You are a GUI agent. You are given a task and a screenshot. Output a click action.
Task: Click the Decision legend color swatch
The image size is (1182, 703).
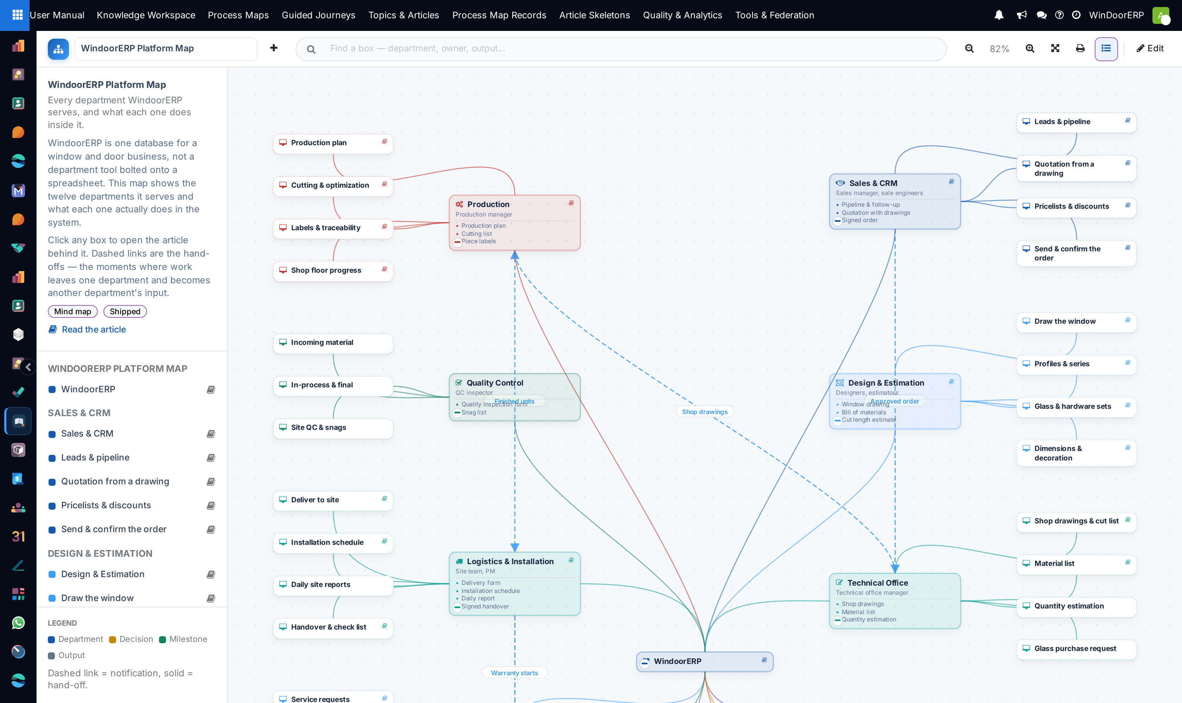click(x=112, y=639)
